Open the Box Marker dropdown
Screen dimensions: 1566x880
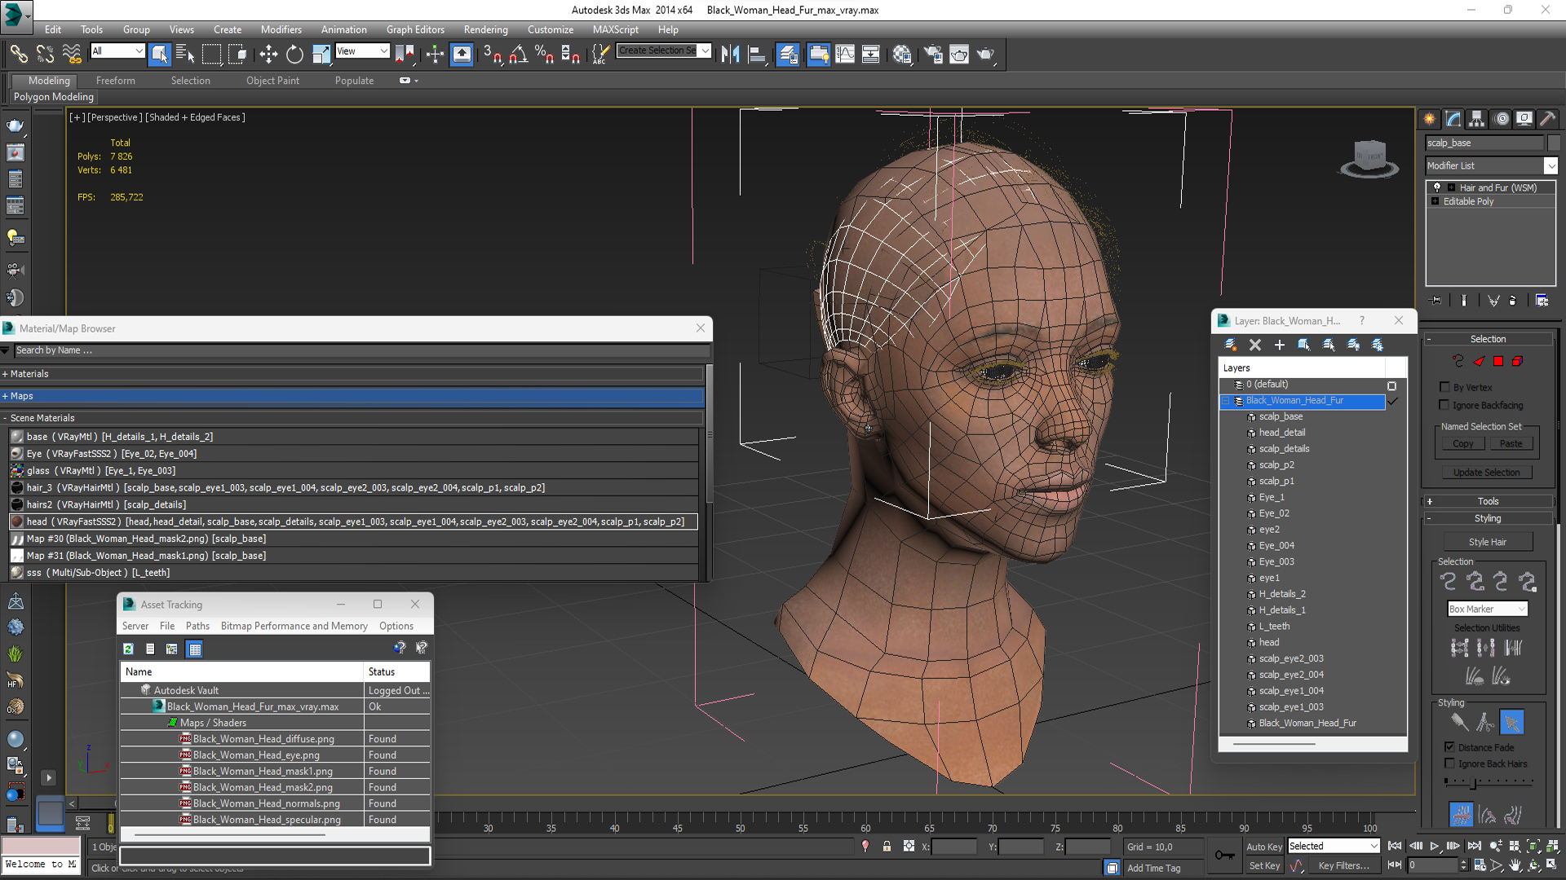coord(1487,609)
